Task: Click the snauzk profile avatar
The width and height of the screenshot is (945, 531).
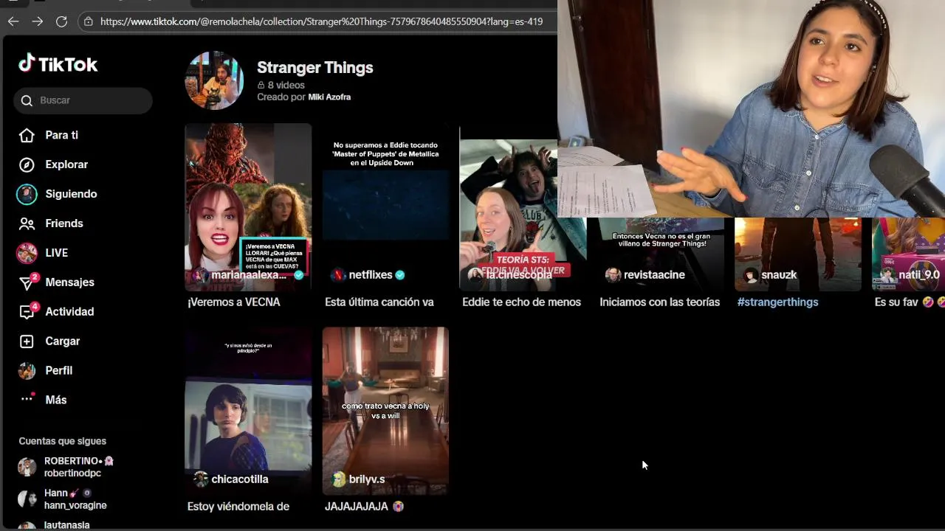Action: 750,275
